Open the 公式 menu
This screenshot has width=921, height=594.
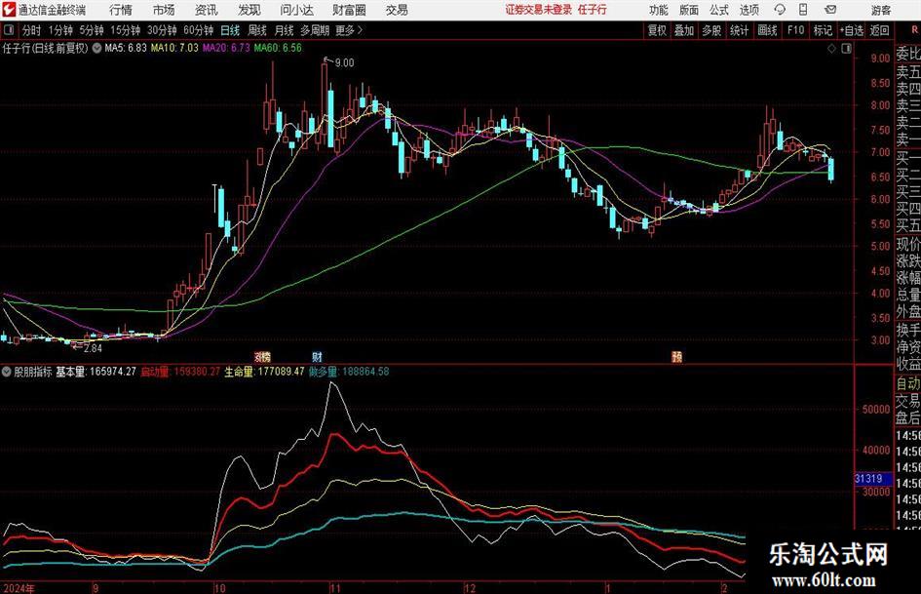point(718,10)
